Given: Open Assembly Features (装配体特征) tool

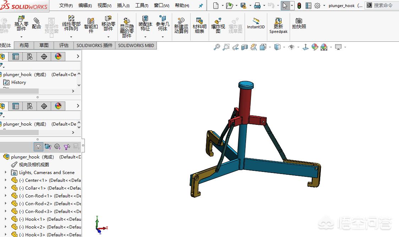Looking at the screenshot, I should click(x=145, y=23).
